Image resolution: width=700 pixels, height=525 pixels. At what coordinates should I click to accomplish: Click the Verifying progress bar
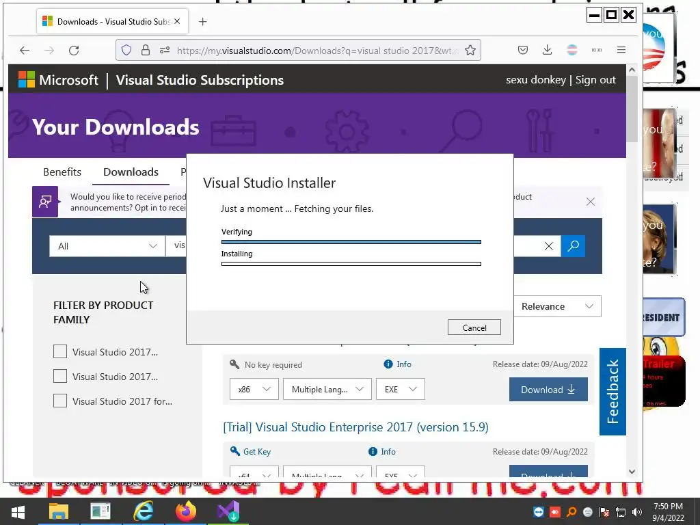coord(351,242)
